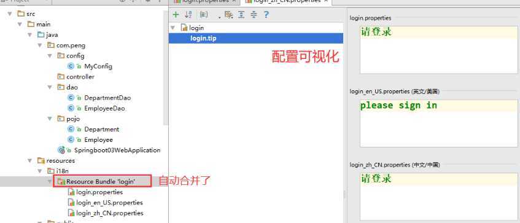Open DepartmentDao in project tree
This screenshot has width=520, height=223.
coord(107,98)
